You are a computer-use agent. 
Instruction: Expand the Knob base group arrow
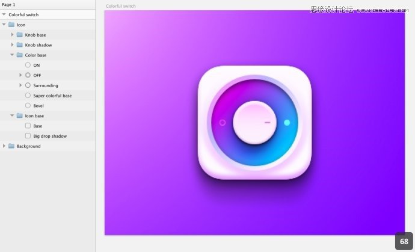[x=12, y=35]
